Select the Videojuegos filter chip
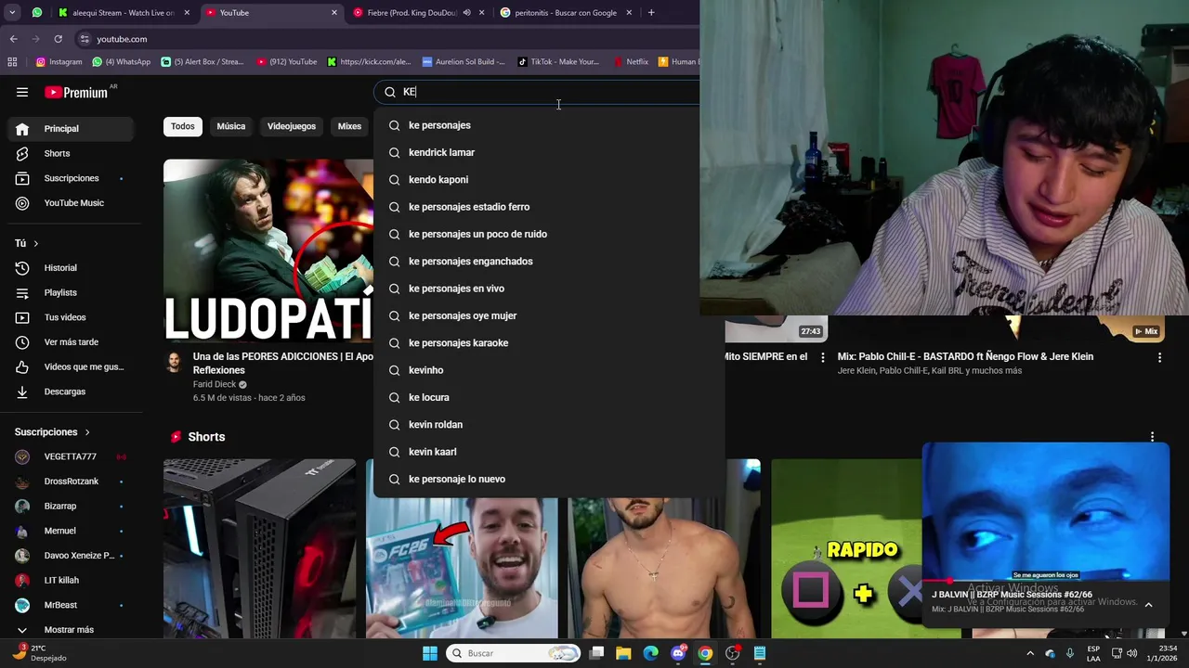 coord(292,126)
